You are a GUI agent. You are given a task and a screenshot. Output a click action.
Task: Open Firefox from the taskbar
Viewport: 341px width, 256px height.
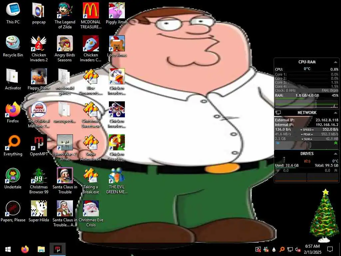click(25, 249)
